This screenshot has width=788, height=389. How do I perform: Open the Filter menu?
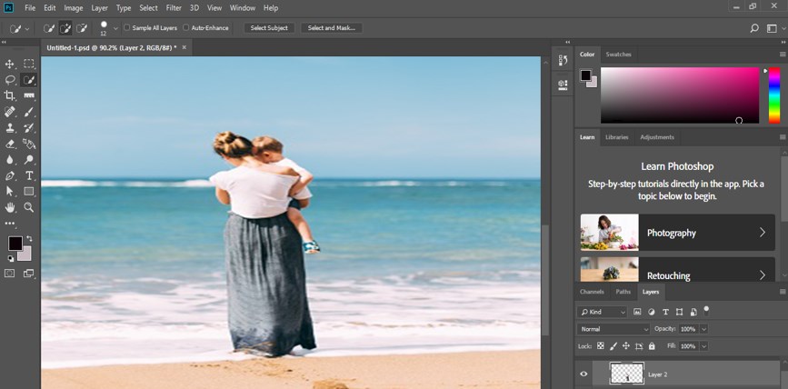coord(174,8)
